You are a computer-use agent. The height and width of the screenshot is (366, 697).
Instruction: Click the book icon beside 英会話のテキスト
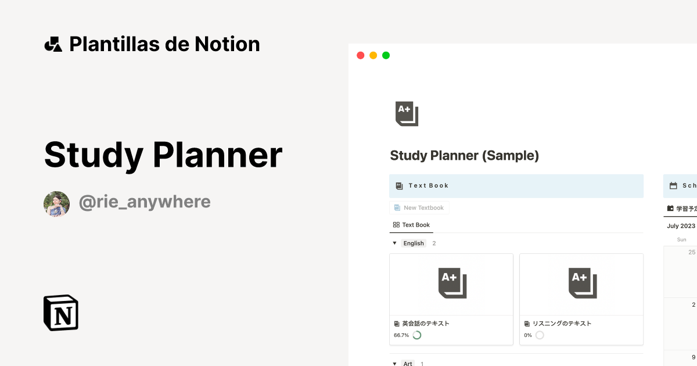(x=396, y=324)
